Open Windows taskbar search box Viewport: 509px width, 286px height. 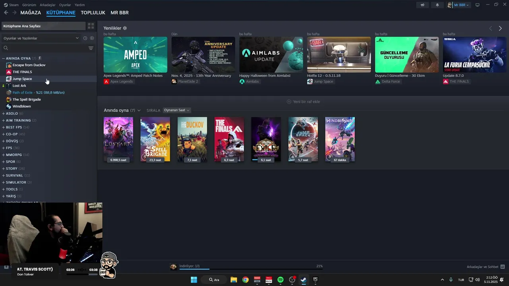click(215, 280)
